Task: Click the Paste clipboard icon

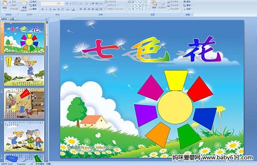Action: (5, 3)
